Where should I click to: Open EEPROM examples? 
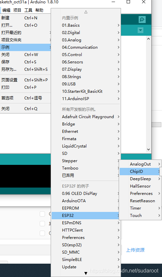click(85, 208)
